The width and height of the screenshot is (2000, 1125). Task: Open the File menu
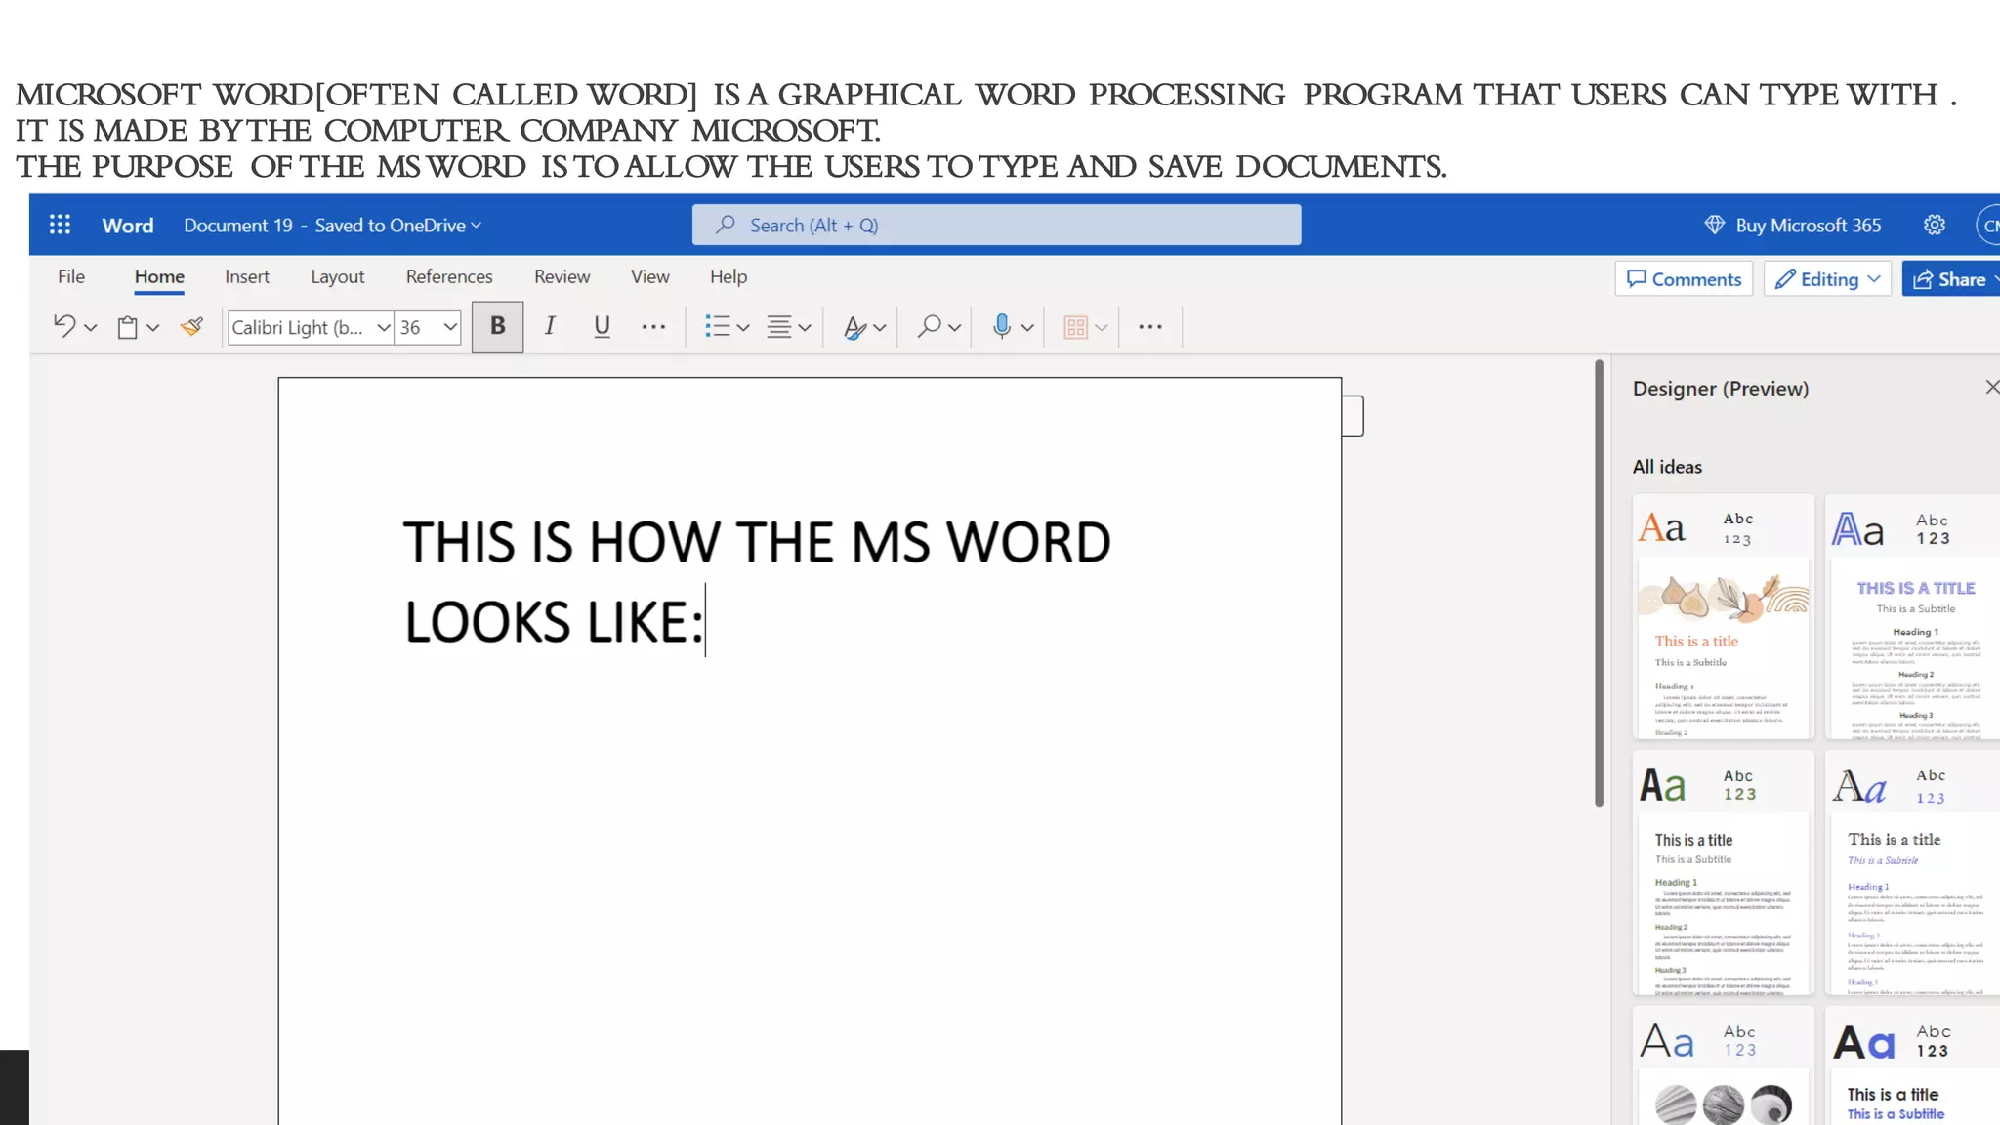71,276
